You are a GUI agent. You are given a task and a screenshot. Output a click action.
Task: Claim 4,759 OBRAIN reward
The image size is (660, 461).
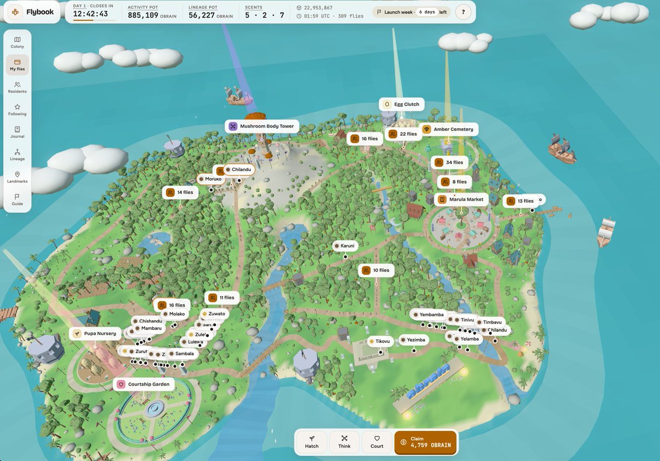425,442
